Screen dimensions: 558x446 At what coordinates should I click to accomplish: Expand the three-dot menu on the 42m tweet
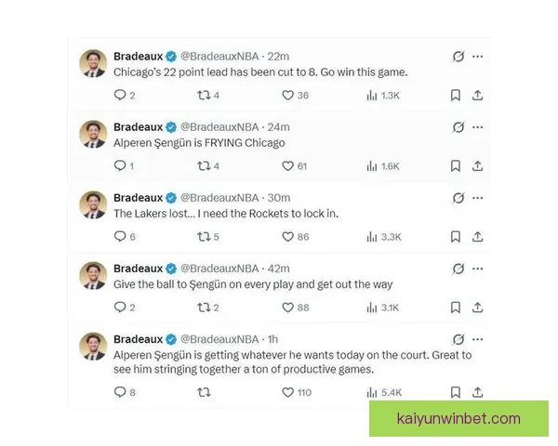point(478,269)
